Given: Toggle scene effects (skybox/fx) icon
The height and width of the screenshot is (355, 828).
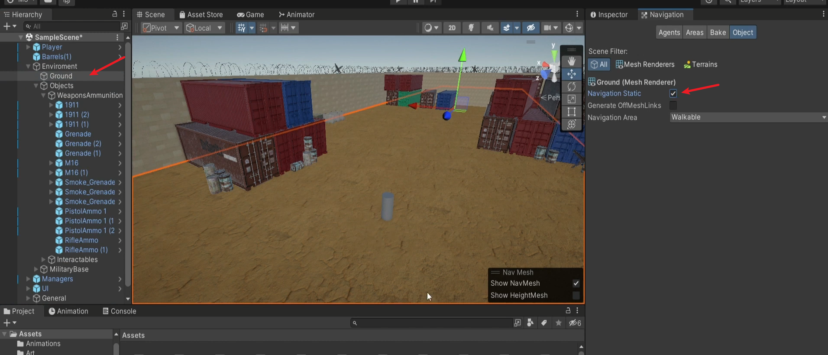Looking at the screenshot, I should point(506,28).
